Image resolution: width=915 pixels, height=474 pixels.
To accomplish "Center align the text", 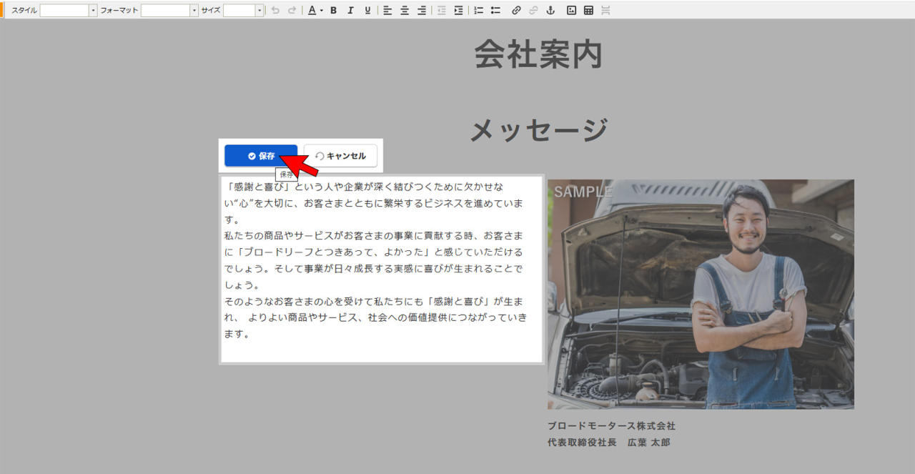I will pos(405,11).
